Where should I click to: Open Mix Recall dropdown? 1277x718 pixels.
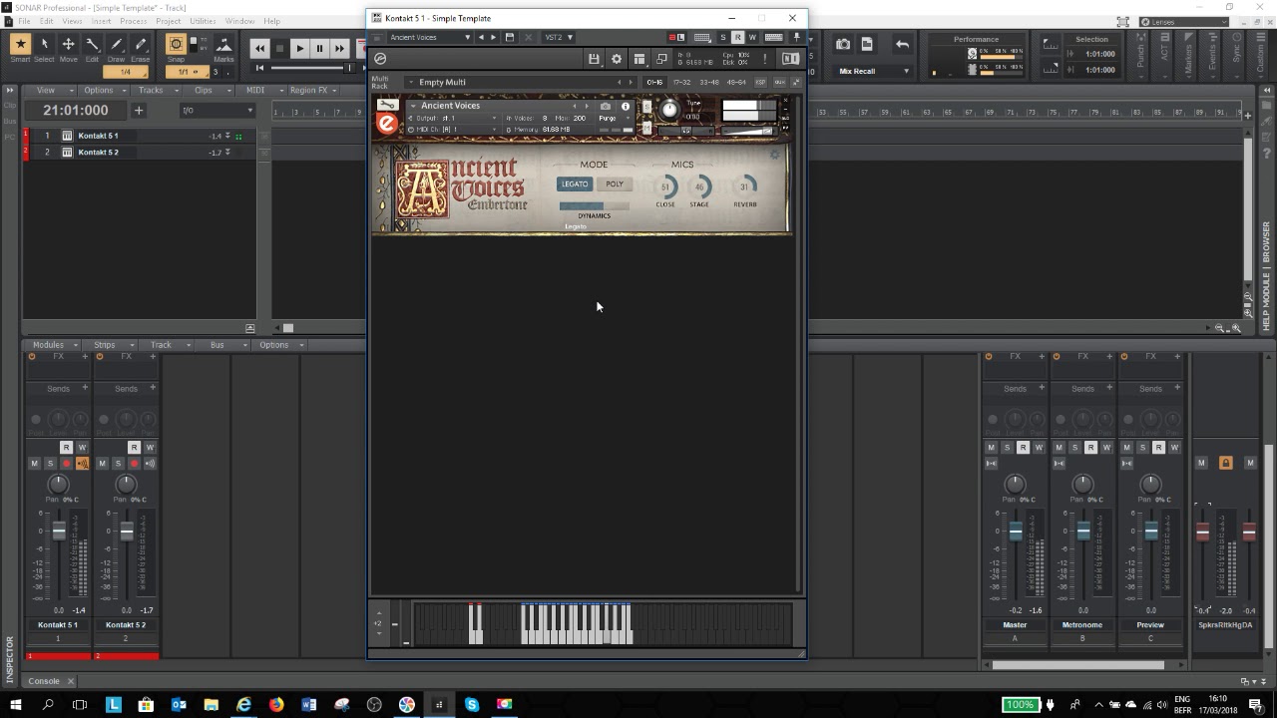(x=874, y=71)
